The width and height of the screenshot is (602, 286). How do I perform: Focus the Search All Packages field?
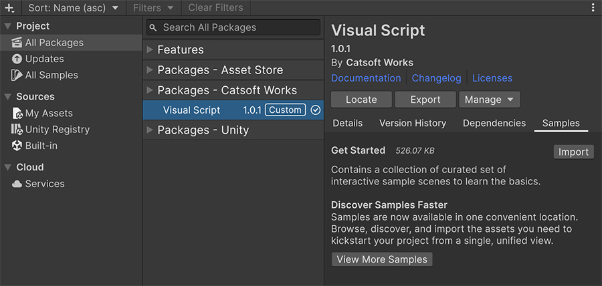point(233,27)
